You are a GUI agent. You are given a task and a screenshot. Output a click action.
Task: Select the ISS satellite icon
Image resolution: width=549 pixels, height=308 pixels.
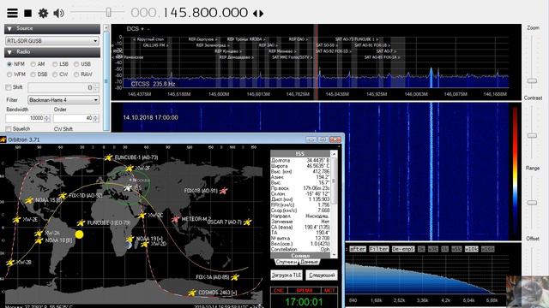pyautogui.click(x=128, y=188)
